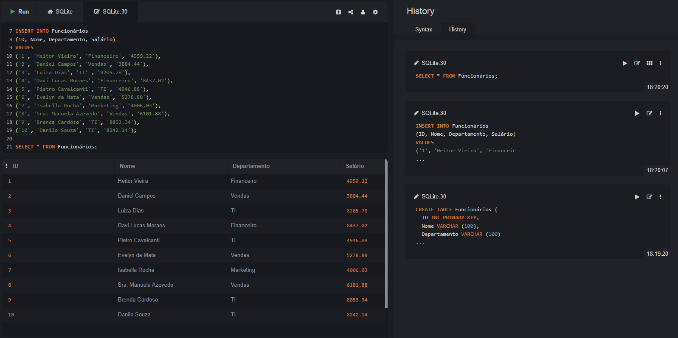678x338 pixels.
Task: Select the Brenda Cardoso name cell
Action: point(138,300)
